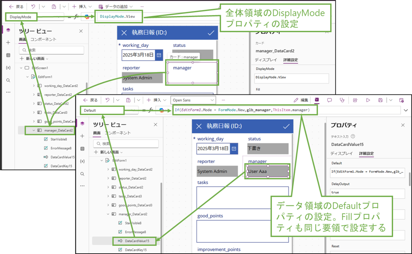Collapse EditScreen1 in upper tree view
This screenshot has width=412, height=254.
21,68
